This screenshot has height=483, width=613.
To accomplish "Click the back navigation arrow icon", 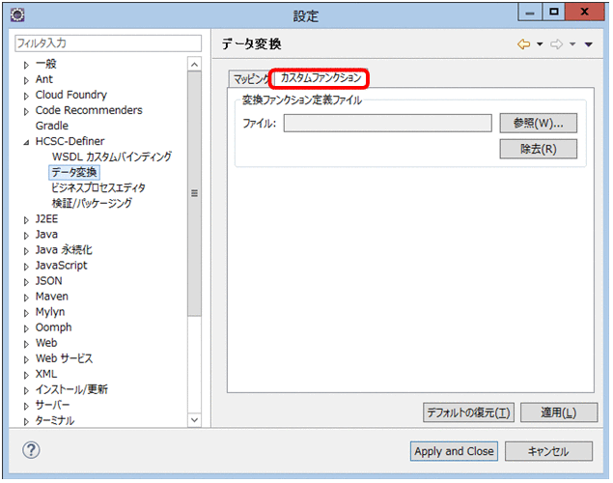I will click(523, 44).
